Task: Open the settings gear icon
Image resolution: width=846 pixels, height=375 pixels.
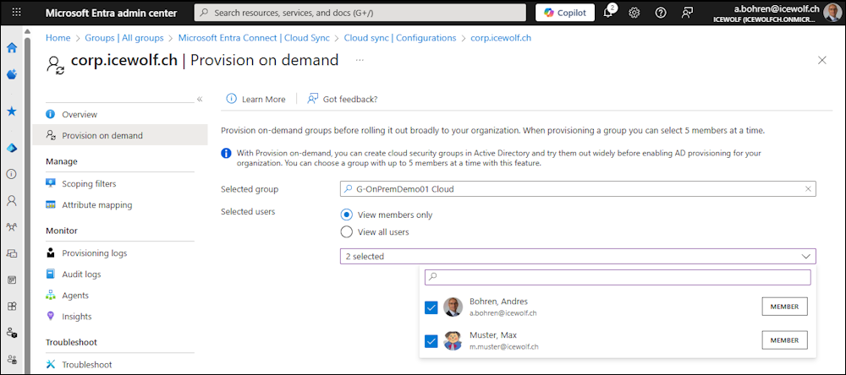Action: pos(634,13)
